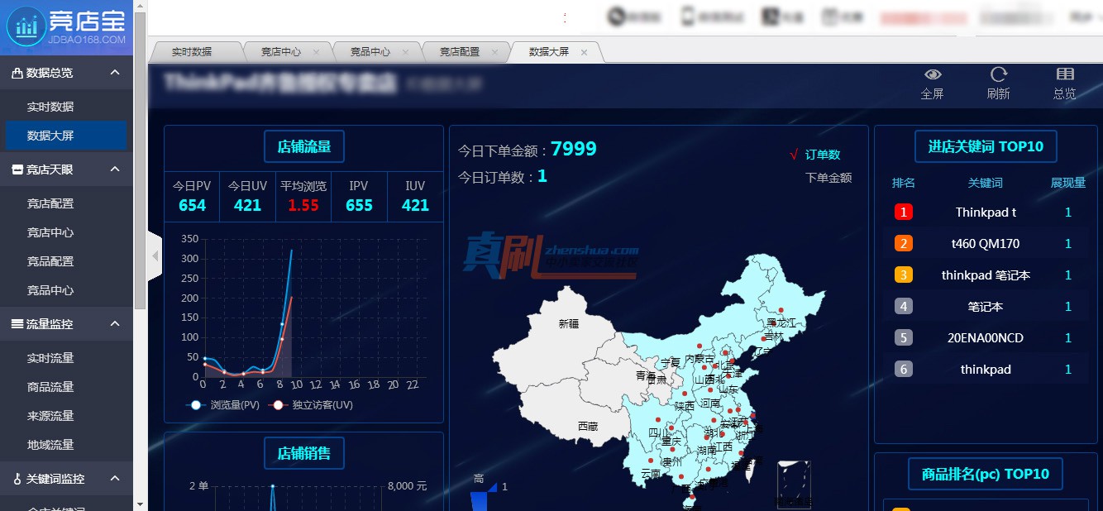Click the 竞店宝 logo in the header

[66, 27]
